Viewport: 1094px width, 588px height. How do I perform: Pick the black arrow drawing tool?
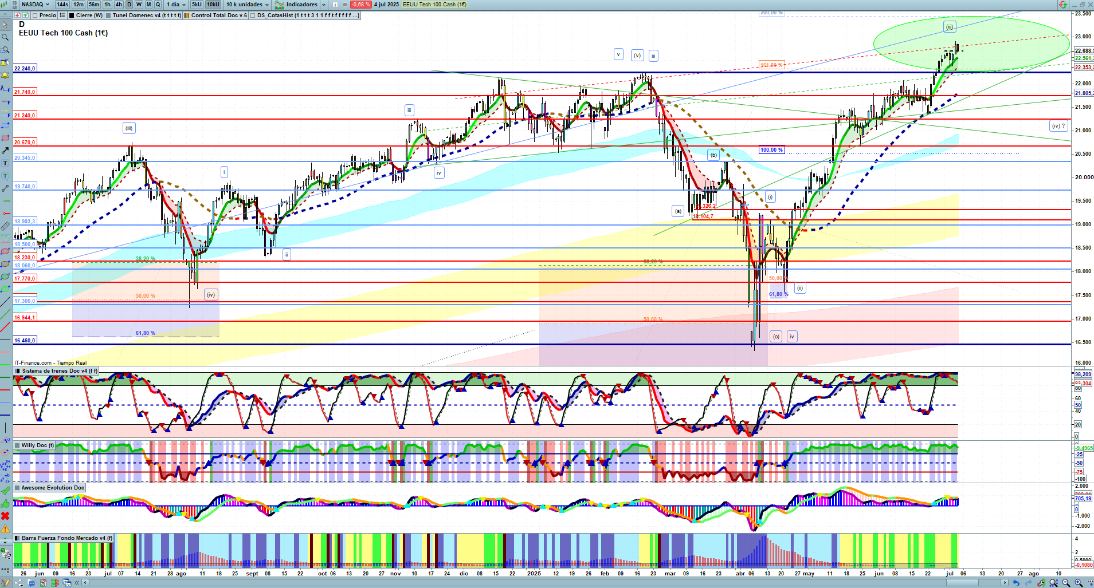pos(5,151)
